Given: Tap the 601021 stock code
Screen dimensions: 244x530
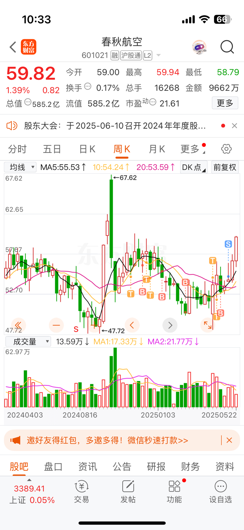Looking at the screenshot, I should point(95,55).
